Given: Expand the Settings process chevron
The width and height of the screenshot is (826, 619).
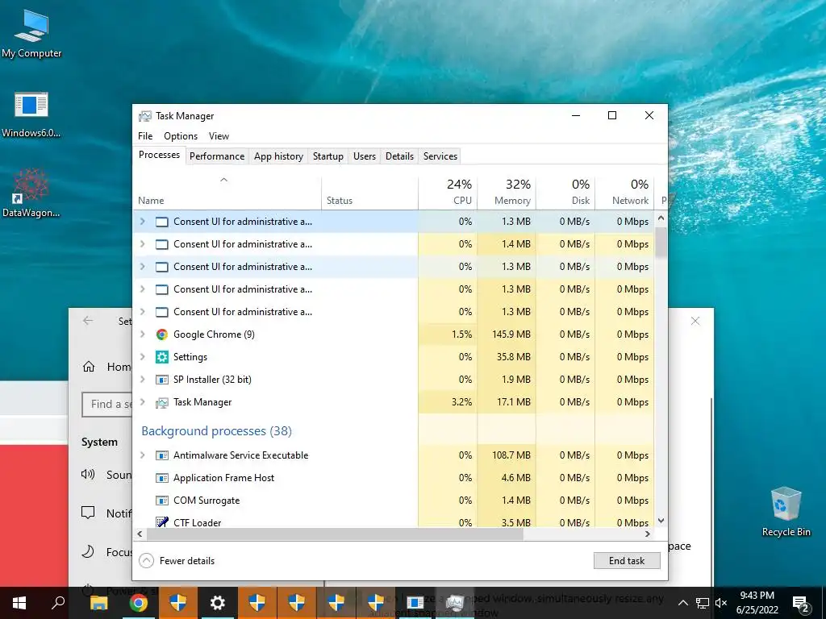Looking at the screenshot, I should [x=142, y=357].
